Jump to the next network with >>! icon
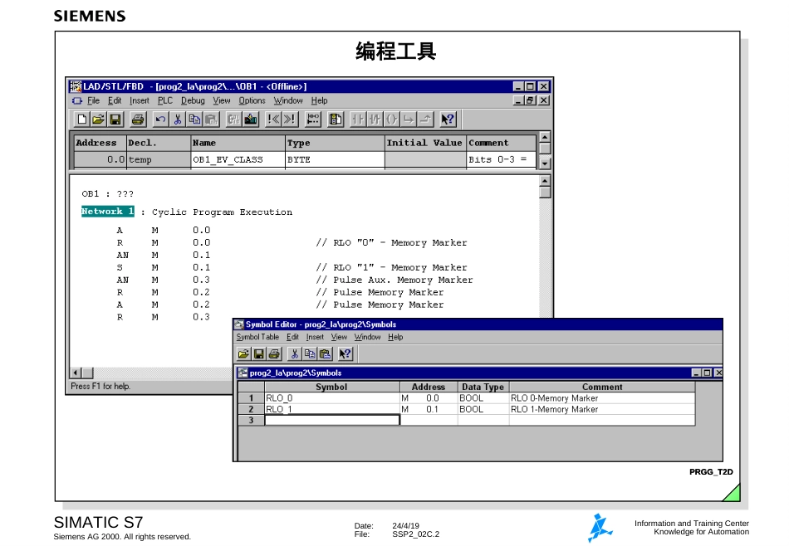 290,119
